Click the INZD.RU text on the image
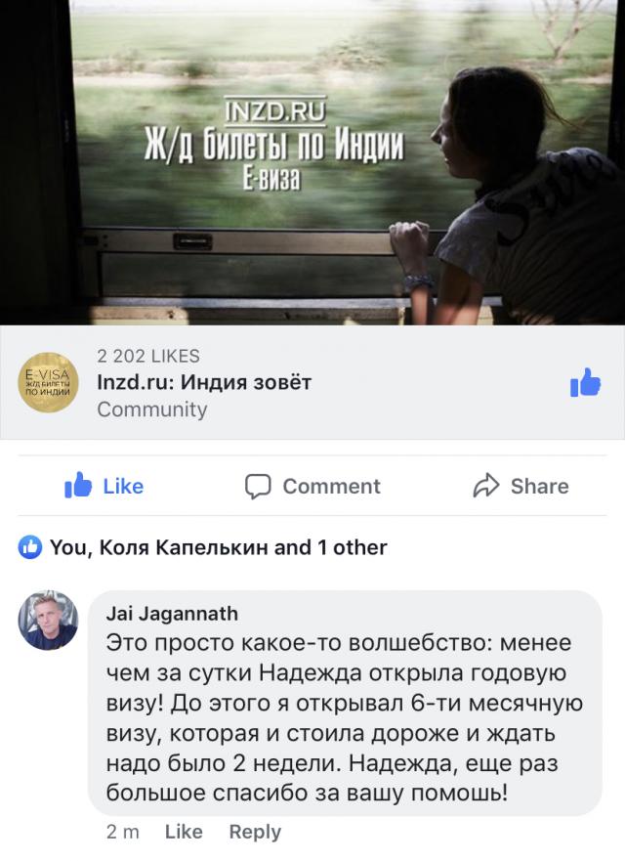This screenshot has height=861, width=625. pyautogui.click(x=275, y=111)
